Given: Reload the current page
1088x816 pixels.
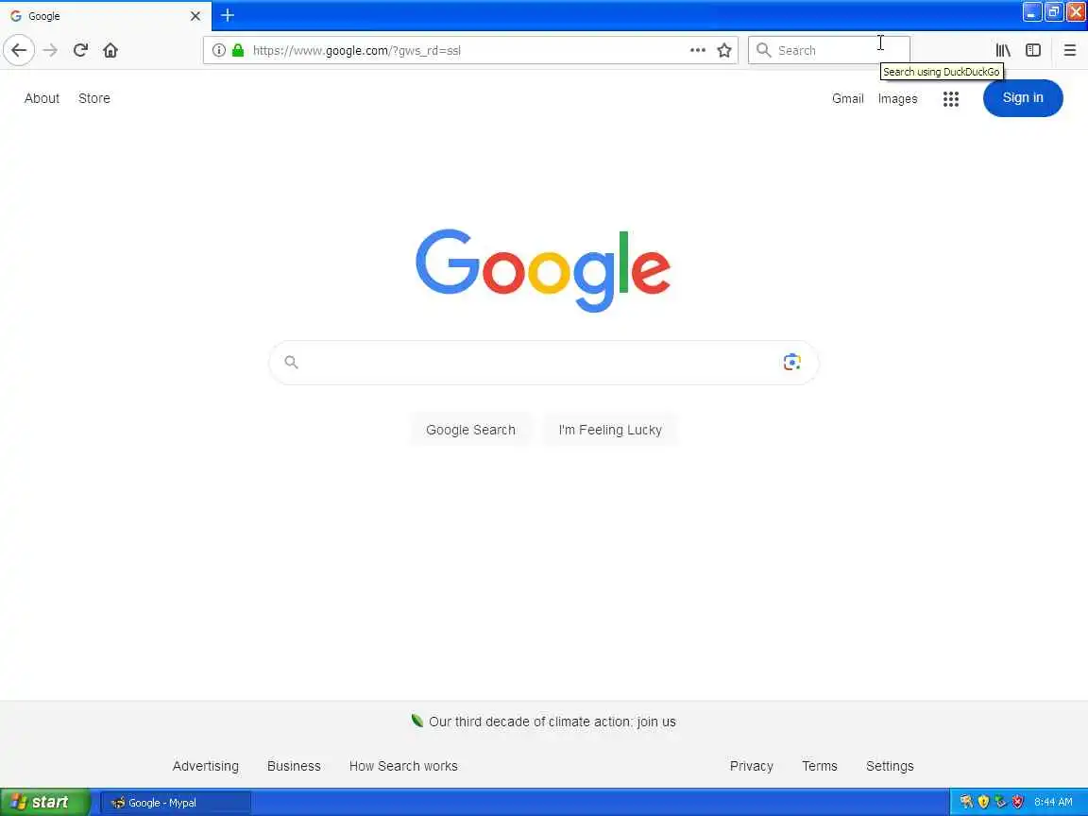Looking at the screenshot, I should click(x=80, y=50).
